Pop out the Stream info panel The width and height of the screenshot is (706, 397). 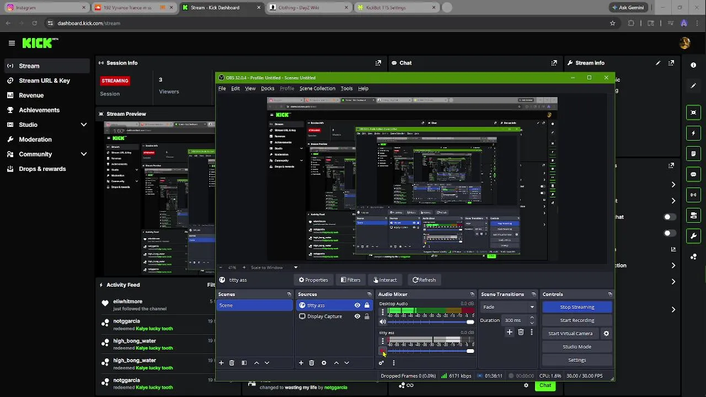coord(671,63)
